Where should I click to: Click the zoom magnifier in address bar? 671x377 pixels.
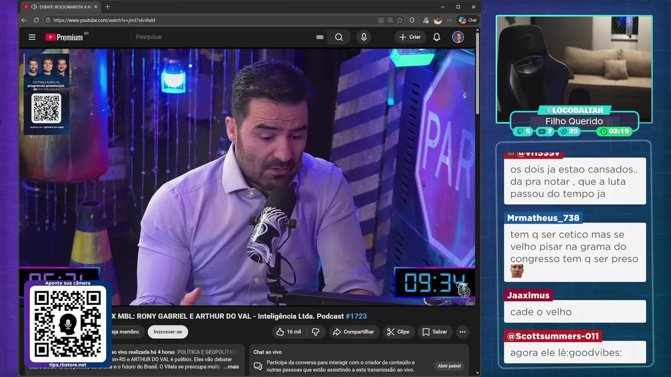tap(391, 20)
